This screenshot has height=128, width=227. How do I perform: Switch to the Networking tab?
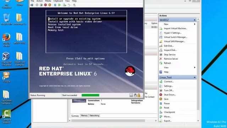pyautogui.click(x=94, y=116)
